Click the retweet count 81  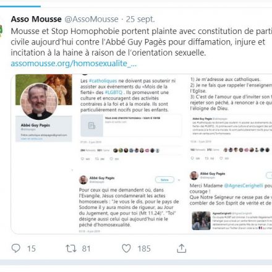86,249
